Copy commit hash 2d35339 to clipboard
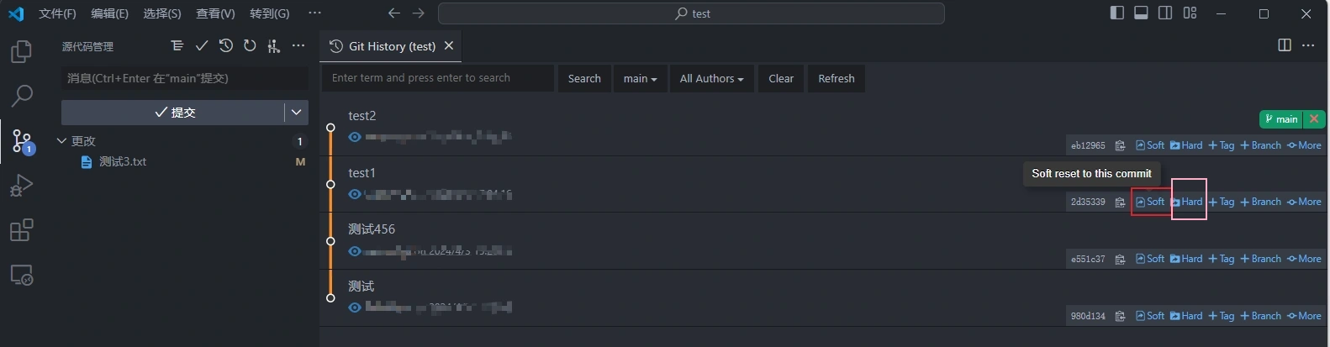 click(x=1120, y=202)
